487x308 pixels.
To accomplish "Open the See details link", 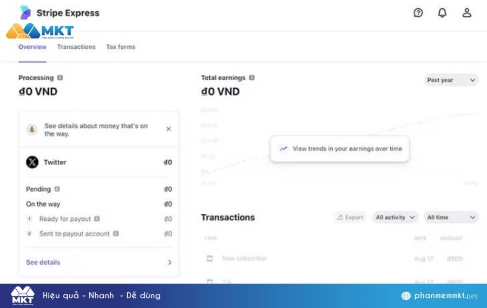I will 43,263.
